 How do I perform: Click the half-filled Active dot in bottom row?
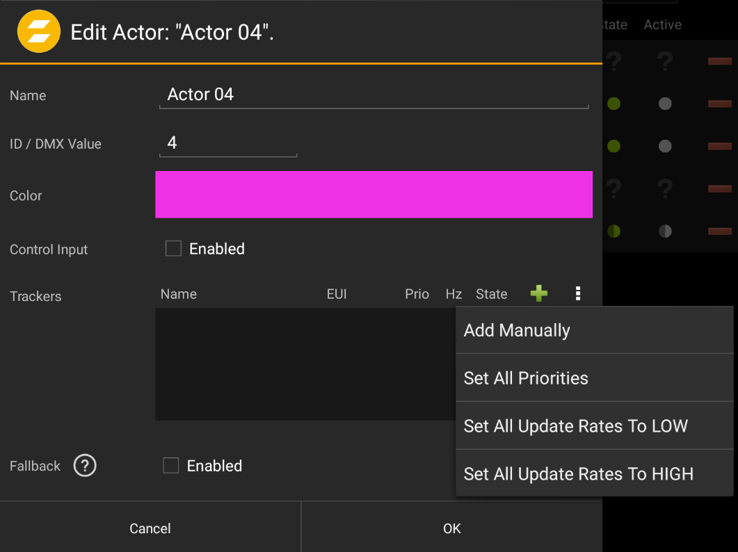664,231
